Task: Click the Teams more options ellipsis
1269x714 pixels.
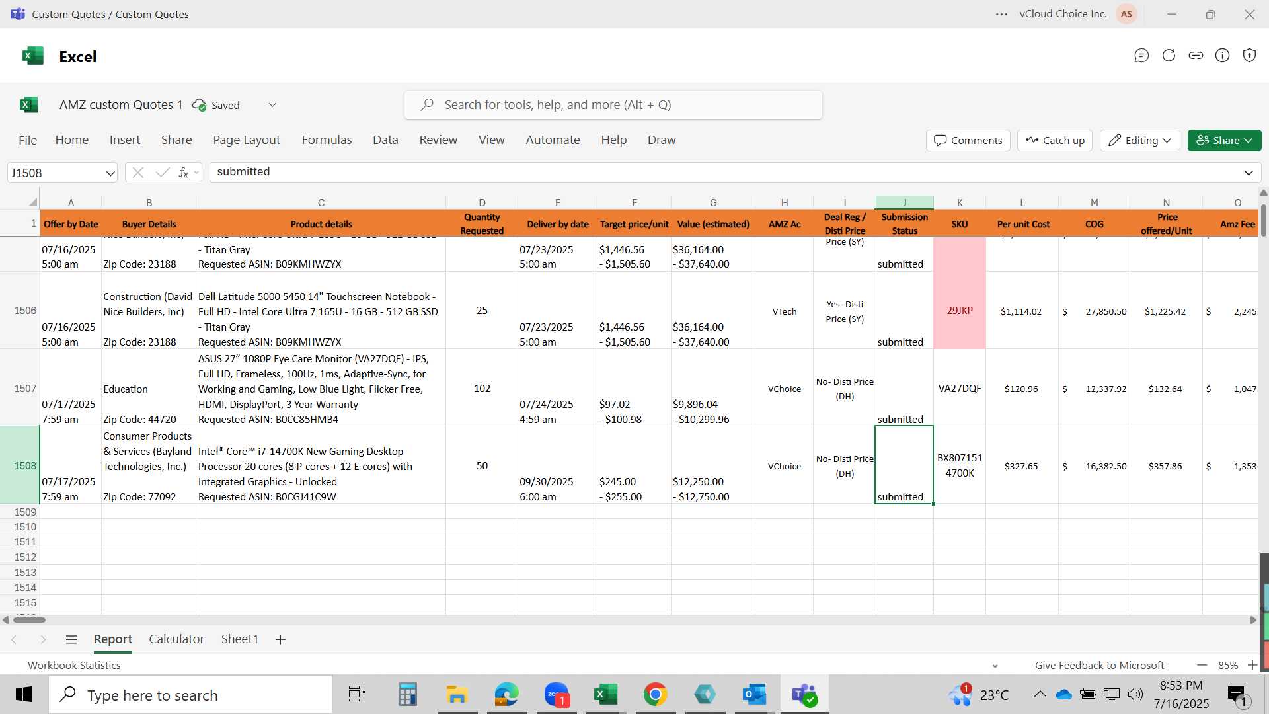Action: 1002,14
